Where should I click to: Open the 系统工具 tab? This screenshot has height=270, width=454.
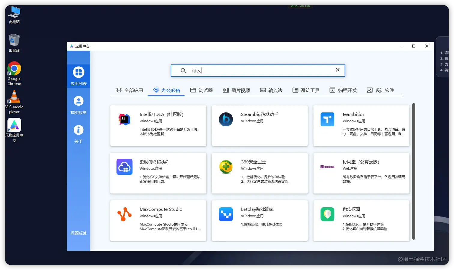tap(306, 90)
